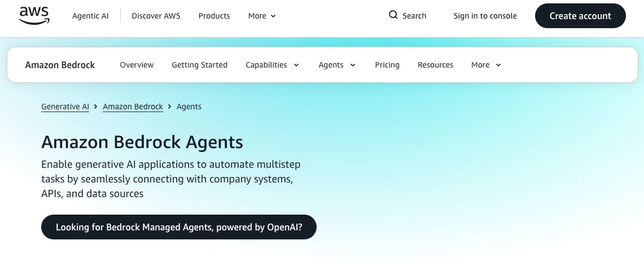Expand the top More menu chevron
The width and height of the screenshot is (644, 267).
[274, 16]
